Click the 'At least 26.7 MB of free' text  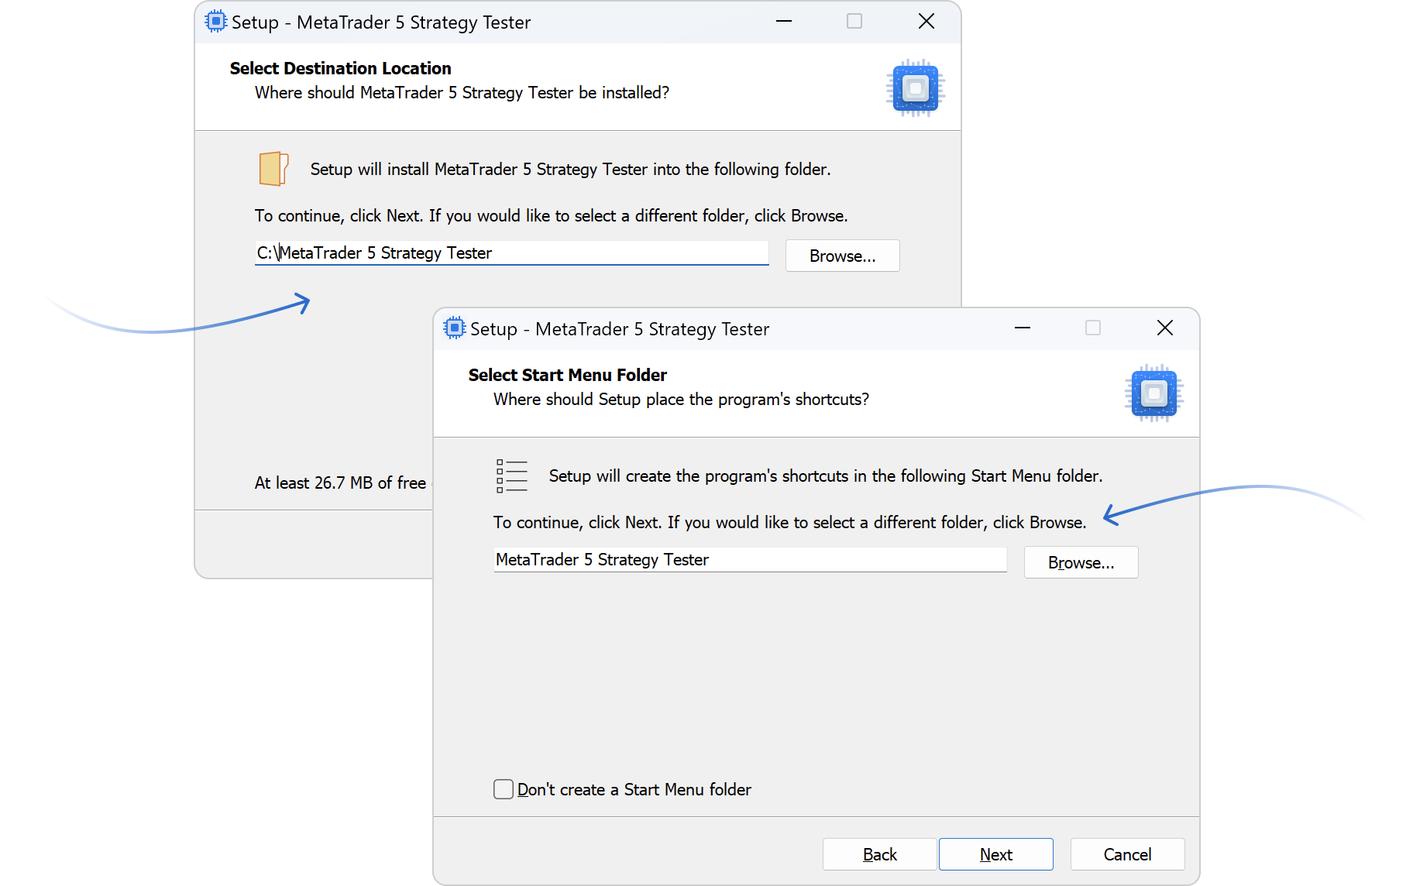click(x=340, y=483)
